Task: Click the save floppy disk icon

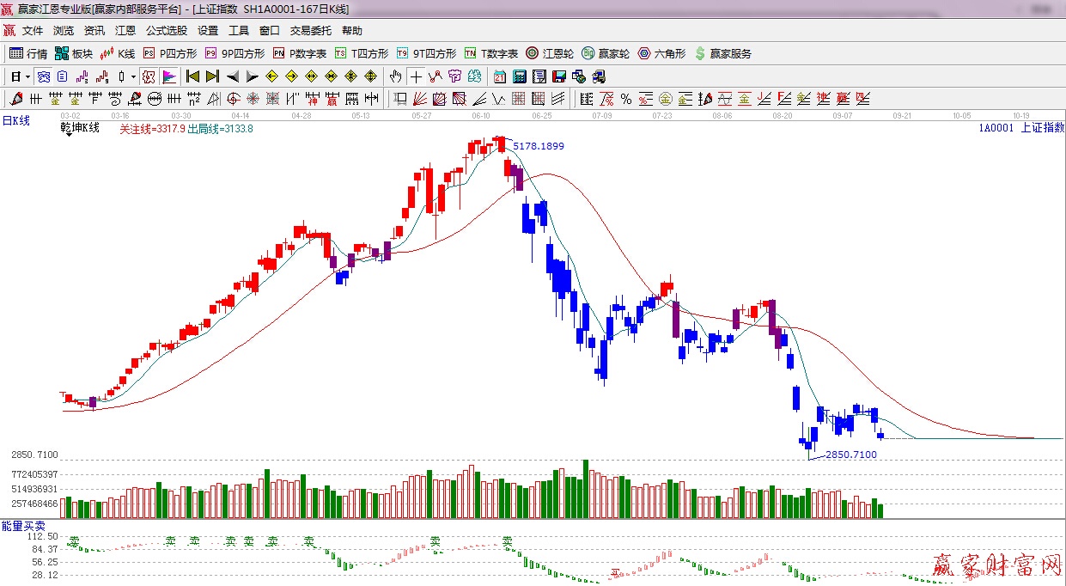Action: click(x=558, y=76)
